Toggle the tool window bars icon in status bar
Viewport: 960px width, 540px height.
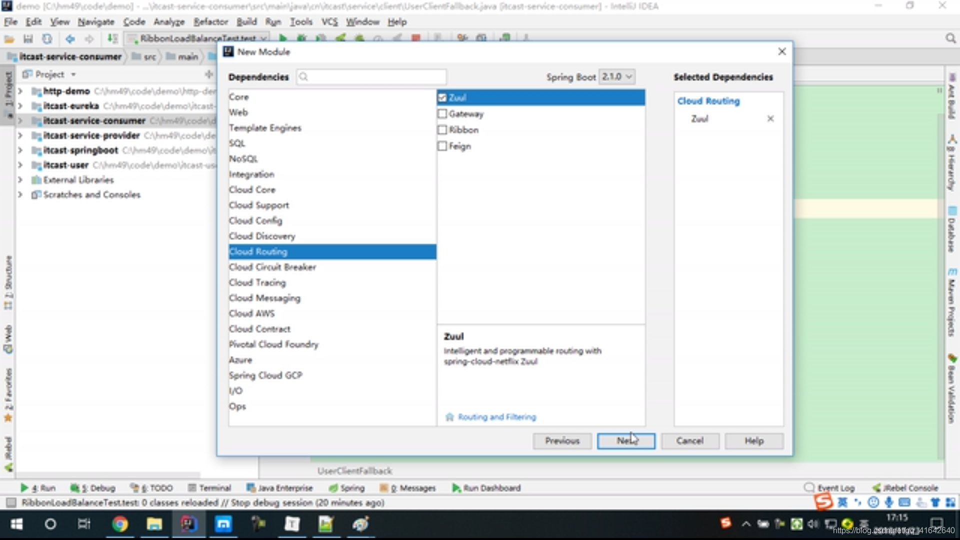[x=10, y=502]
